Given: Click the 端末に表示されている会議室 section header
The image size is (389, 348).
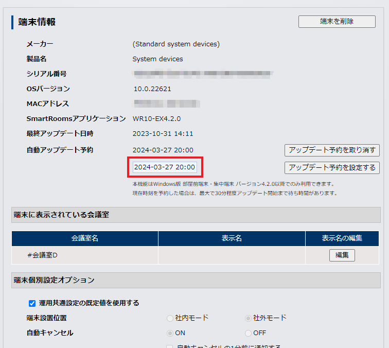Looking at the screenshot, I should click(x=61, y=215).
